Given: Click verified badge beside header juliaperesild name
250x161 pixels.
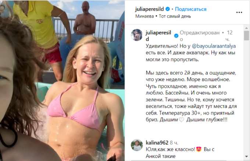Looking at the screenshot, I should coord(168,9).
